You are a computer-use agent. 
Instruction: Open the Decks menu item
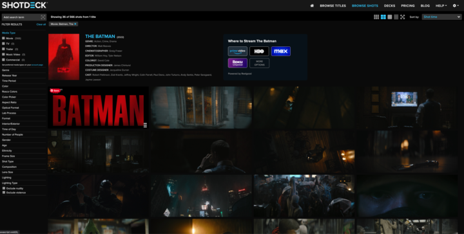click(x=389, y=6)
